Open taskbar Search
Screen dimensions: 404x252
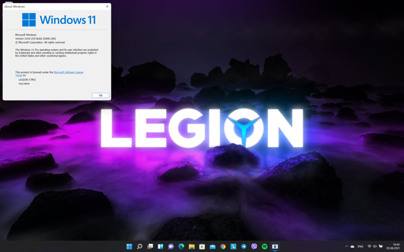pos(140,246)
